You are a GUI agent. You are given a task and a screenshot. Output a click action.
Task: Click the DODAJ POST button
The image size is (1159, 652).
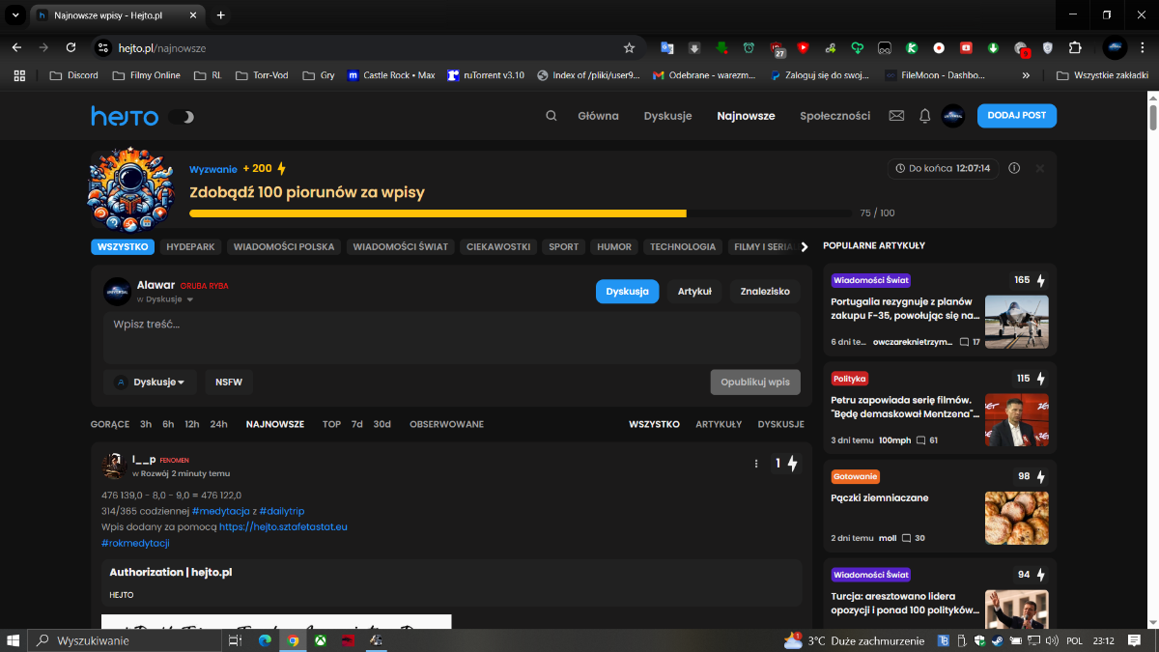[x=1016, y=115]
